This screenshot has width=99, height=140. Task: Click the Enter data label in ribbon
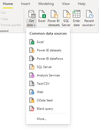coord(76,23)
